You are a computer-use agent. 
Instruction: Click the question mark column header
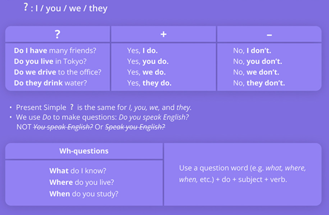tap(57, 34)
